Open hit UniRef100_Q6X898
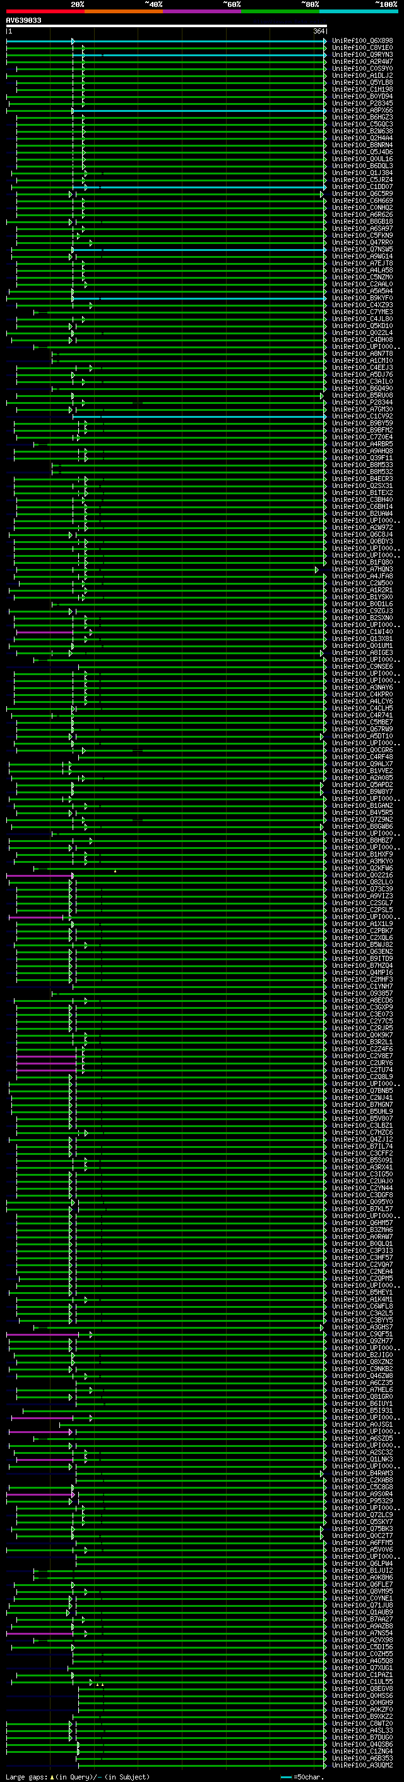 (362, 41)
